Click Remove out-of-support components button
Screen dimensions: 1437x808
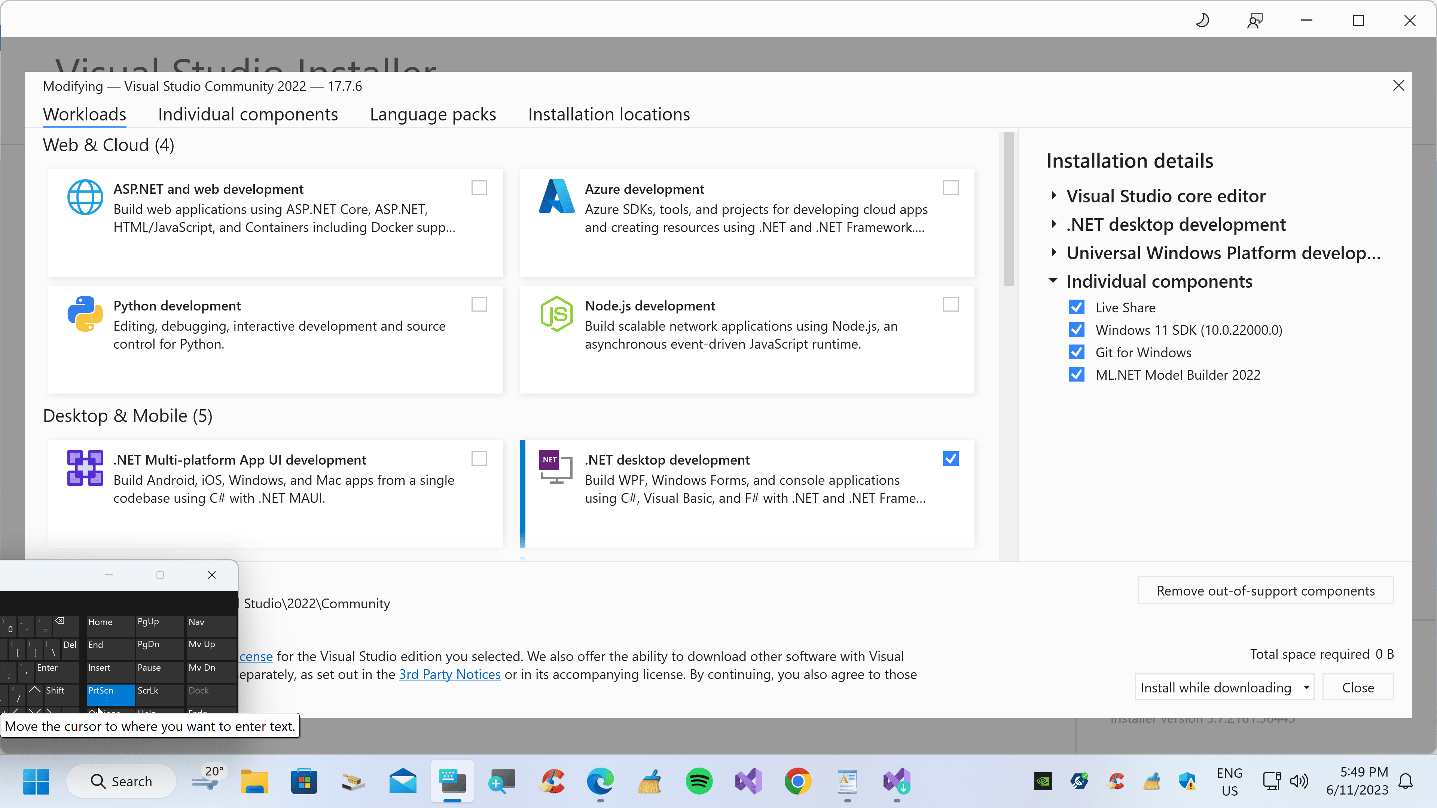[x=1265, y=590]
